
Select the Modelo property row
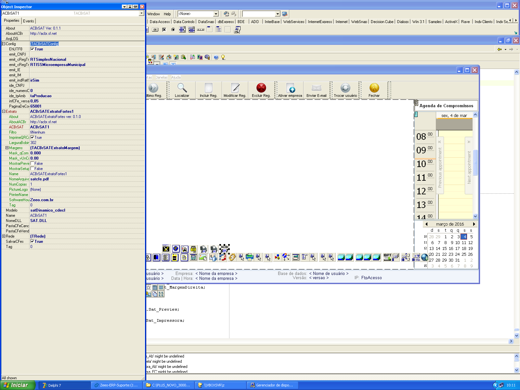click(73, 210)
